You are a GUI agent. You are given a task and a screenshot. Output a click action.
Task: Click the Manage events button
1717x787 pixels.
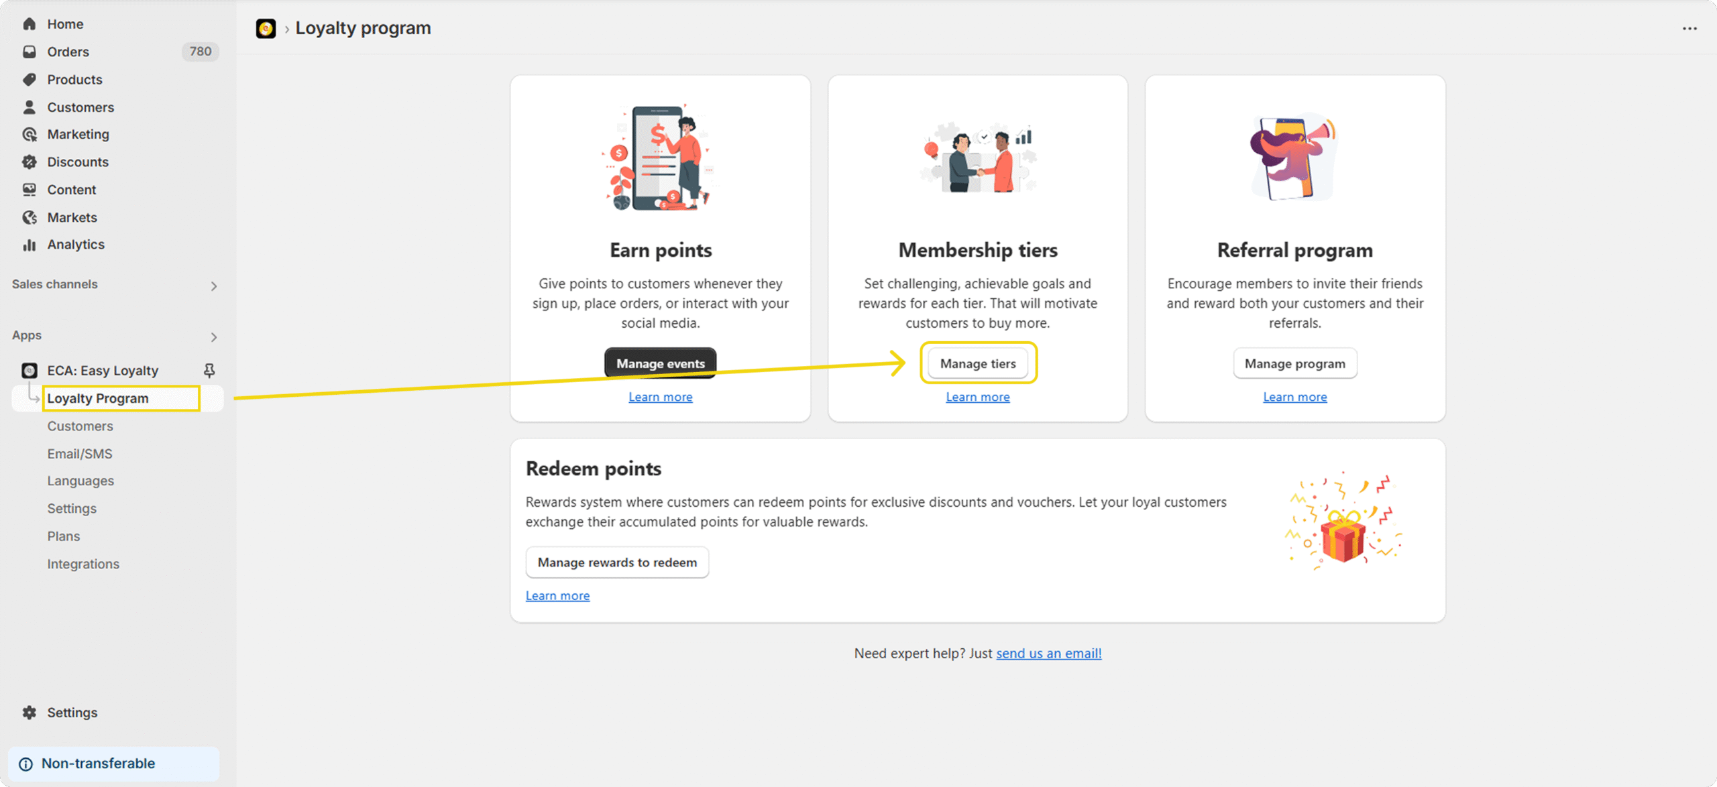[x=661, y=363]
